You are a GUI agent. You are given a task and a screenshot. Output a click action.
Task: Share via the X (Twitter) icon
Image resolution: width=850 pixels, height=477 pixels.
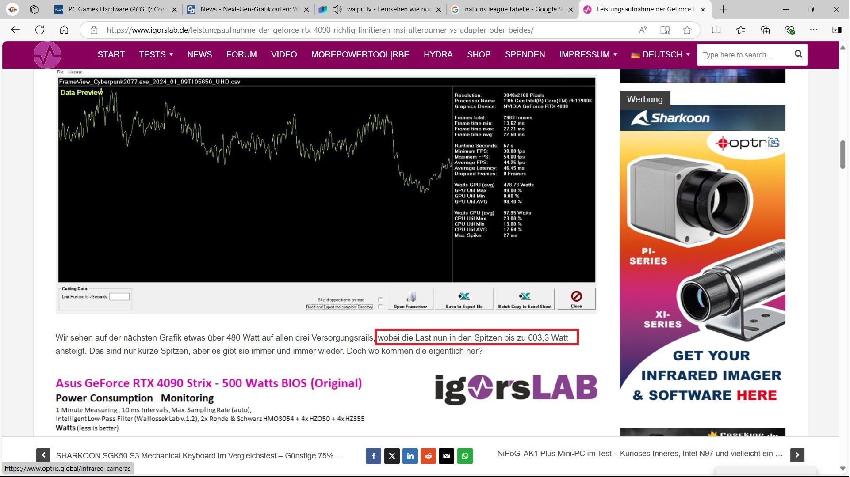click(392, 456)
